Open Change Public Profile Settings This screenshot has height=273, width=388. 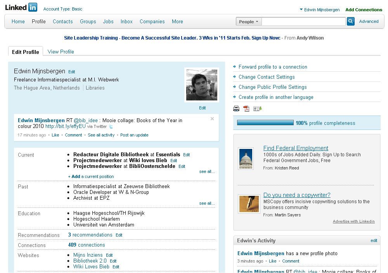(272, 87)
